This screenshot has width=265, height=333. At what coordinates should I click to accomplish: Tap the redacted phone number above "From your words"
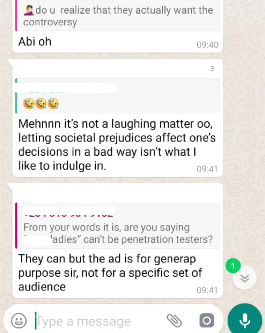[69, 211]
